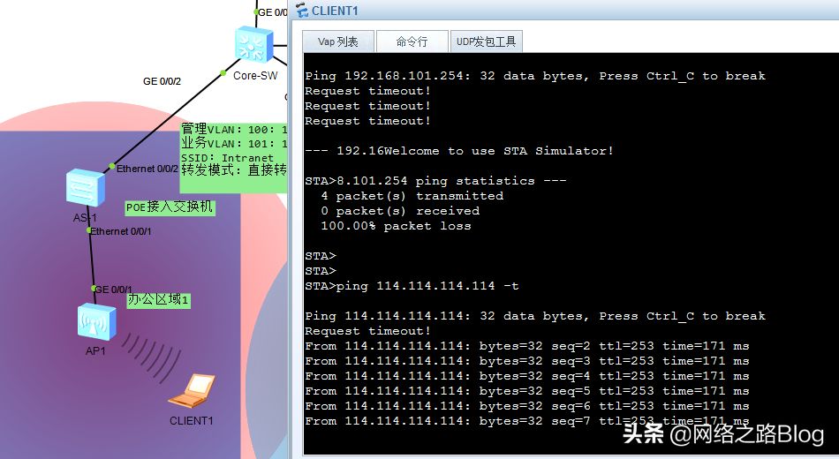Click the link between AS-1 and AP1

tap(92, 260)
